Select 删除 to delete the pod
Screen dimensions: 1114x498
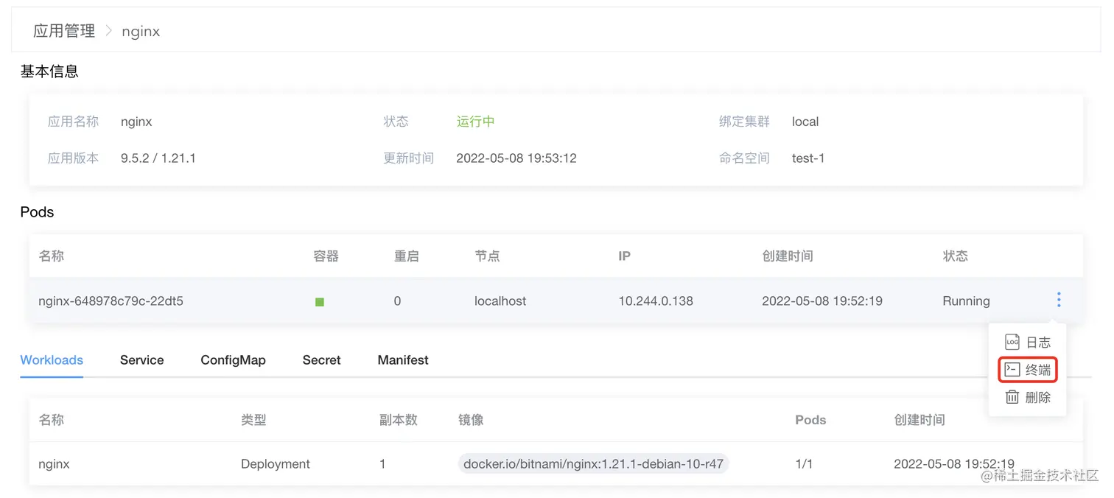click(x=1037, y=397)
